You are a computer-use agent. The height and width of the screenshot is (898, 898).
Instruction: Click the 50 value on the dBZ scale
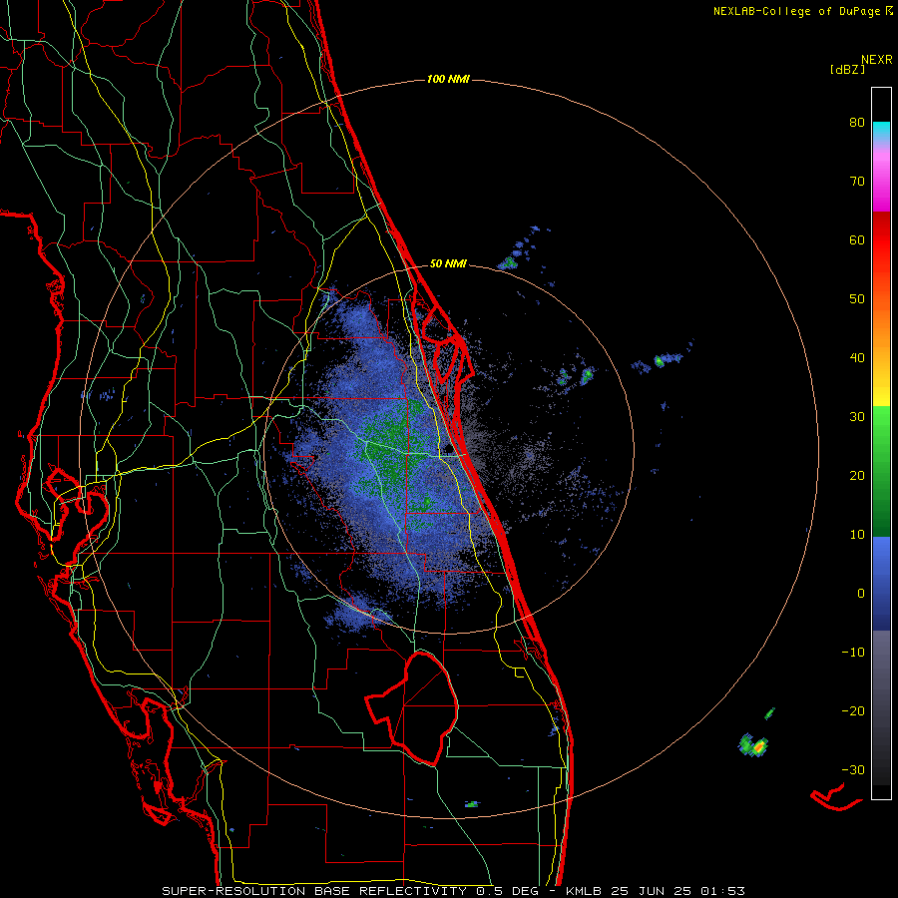click(857, 299)
